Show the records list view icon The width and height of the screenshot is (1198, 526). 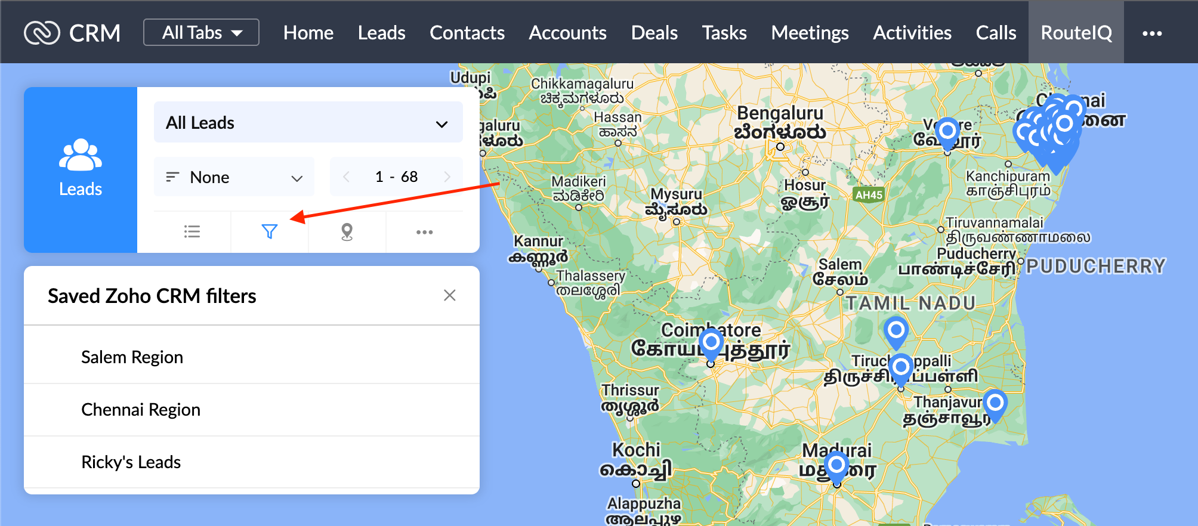tap(192, 231)
